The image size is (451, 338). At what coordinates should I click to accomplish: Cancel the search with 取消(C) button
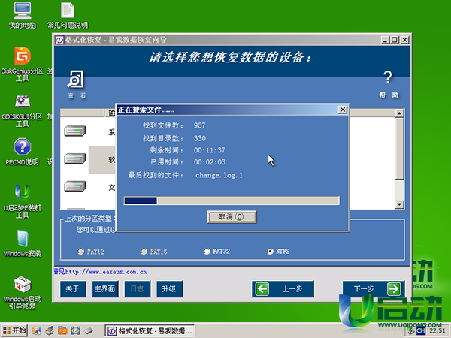click(232, 217)
